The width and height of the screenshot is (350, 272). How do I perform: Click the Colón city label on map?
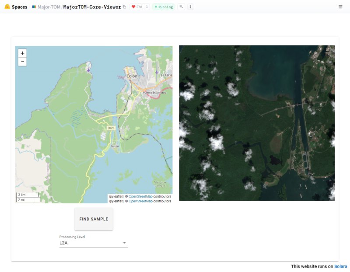[132, 76]
